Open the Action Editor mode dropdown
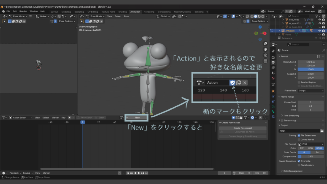This screenshot has height=184, width=327. point(21,118)
